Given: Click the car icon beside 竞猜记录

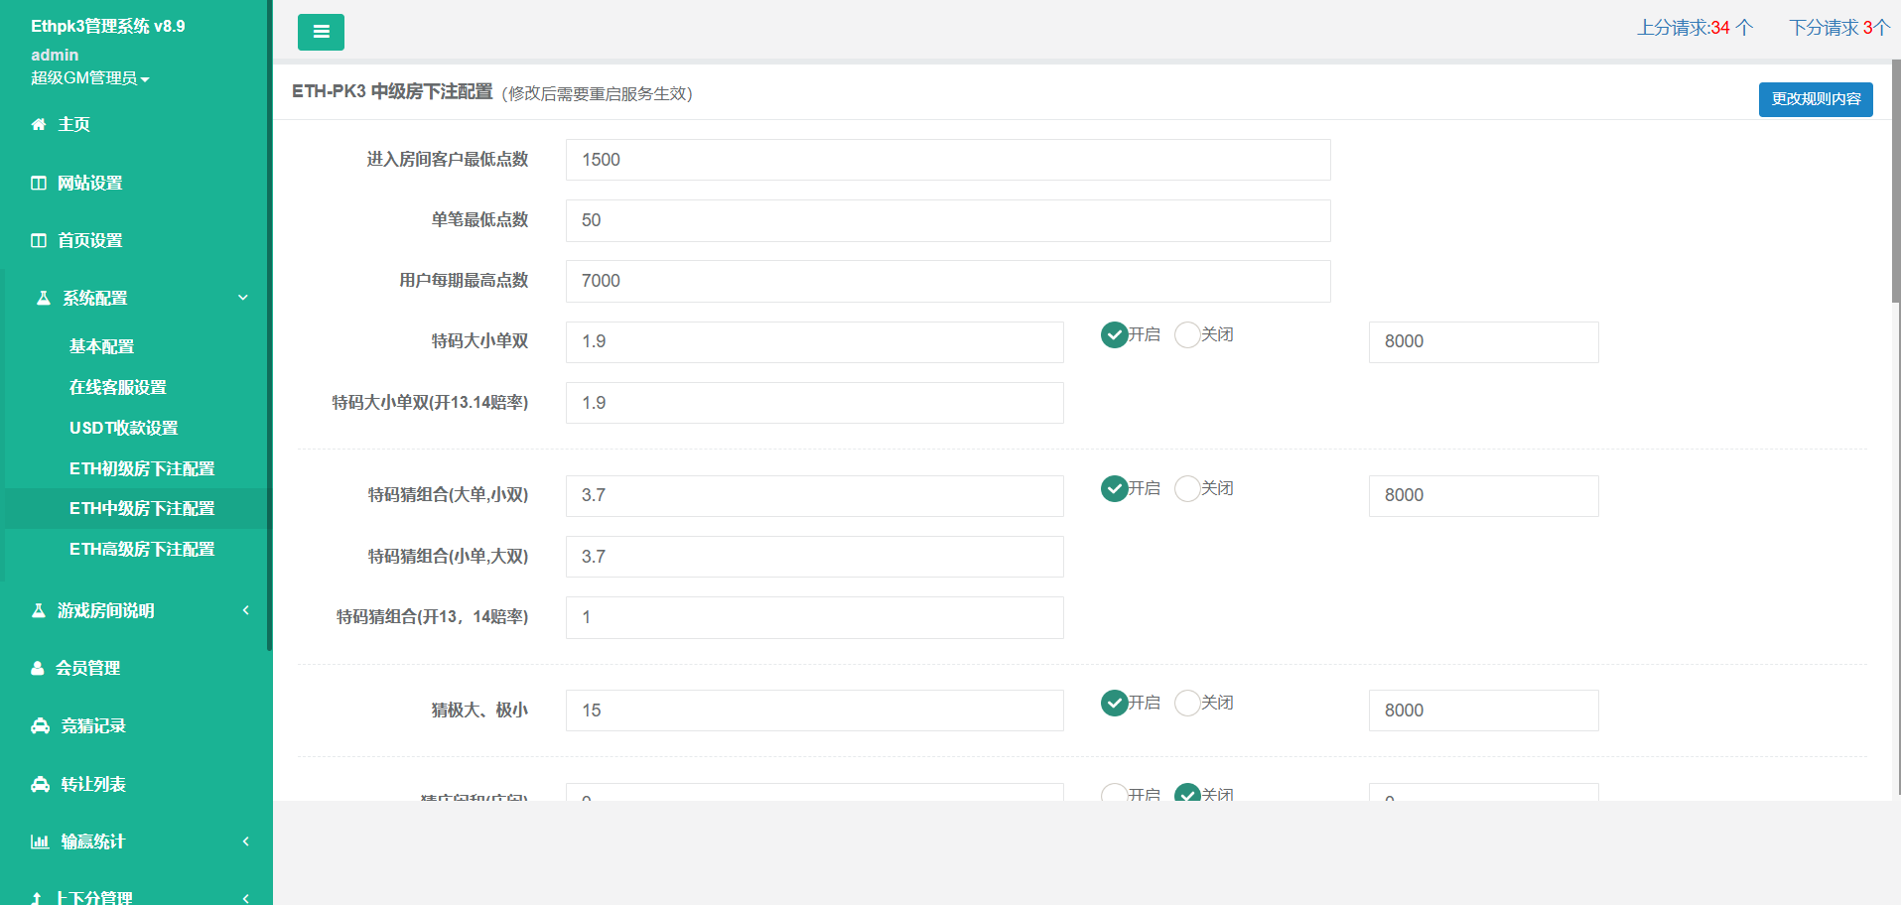Looking at the screenshot, I should [41, 726].
